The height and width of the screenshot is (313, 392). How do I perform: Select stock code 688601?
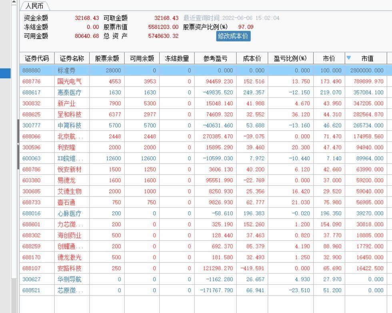[31, 224]
